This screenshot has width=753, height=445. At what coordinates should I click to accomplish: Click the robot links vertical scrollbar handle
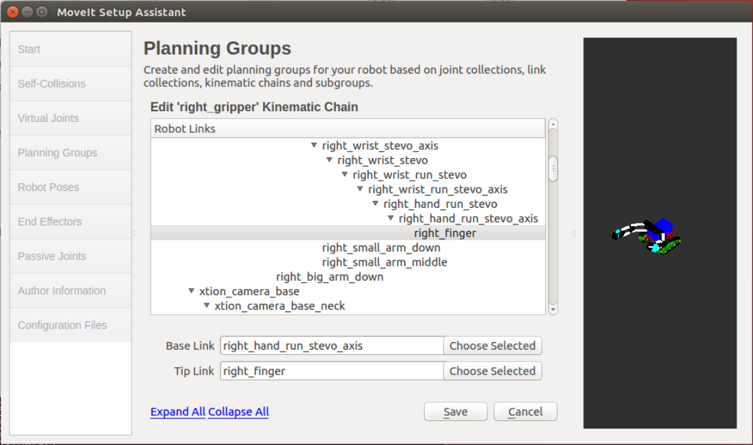(x=553, y=168)
